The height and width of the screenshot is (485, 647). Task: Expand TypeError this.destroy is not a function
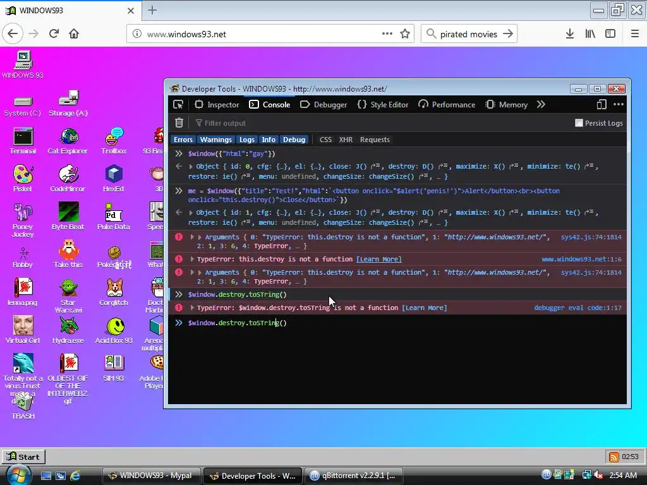coord(192,259)
